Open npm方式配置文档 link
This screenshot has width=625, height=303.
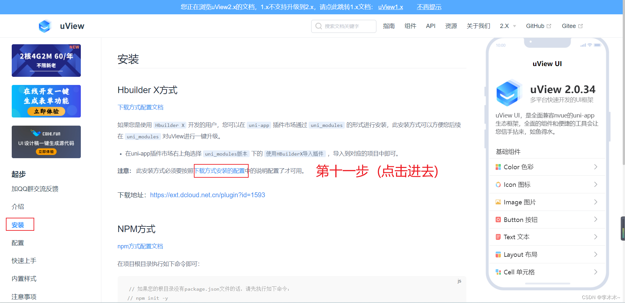[x=140, y=246]
